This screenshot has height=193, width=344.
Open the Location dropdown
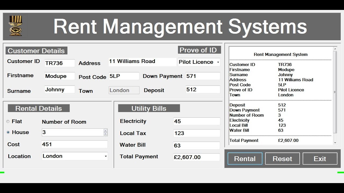106,156
